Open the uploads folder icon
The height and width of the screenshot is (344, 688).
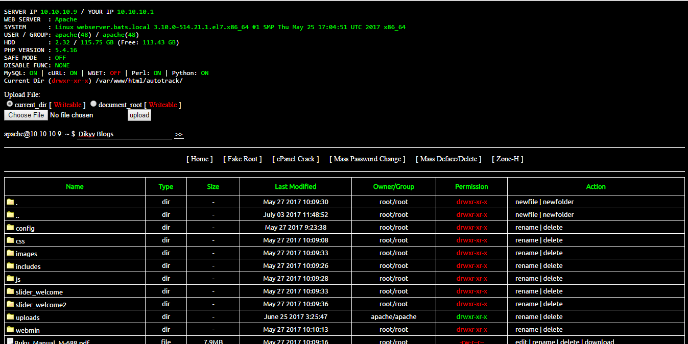point(10,316)
